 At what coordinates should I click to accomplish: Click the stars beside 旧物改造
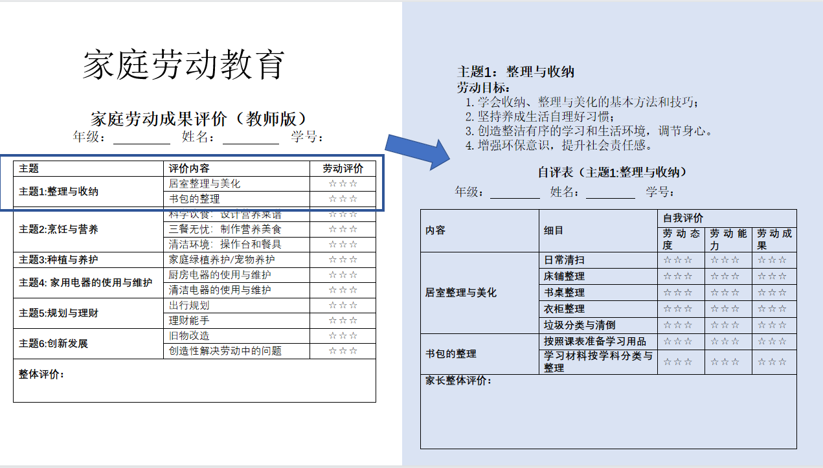343,335
